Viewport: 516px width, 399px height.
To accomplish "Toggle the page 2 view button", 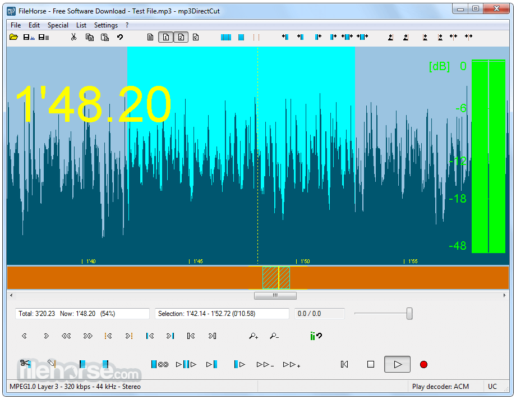I will (181, 37).
